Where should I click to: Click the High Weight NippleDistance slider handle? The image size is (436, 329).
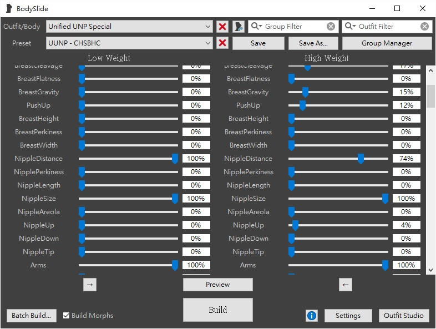pyautogui.click(x=361, y=159)
